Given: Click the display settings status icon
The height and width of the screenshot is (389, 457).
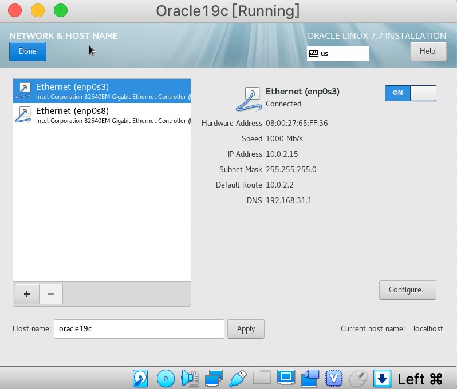Looking at the screenshot, I should tap(286, 378).
